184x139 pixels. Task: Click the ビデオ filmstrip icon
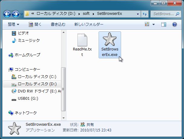[x=14, y=33]
